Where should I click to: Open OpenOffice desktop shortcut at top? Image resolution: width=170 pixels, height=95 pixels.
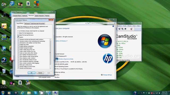[12, 4]
